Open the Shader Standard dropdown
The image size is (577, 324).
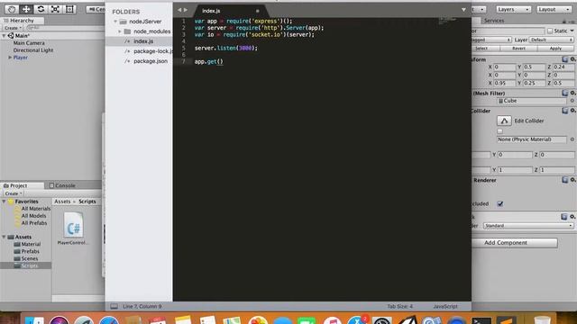[528, 226]
